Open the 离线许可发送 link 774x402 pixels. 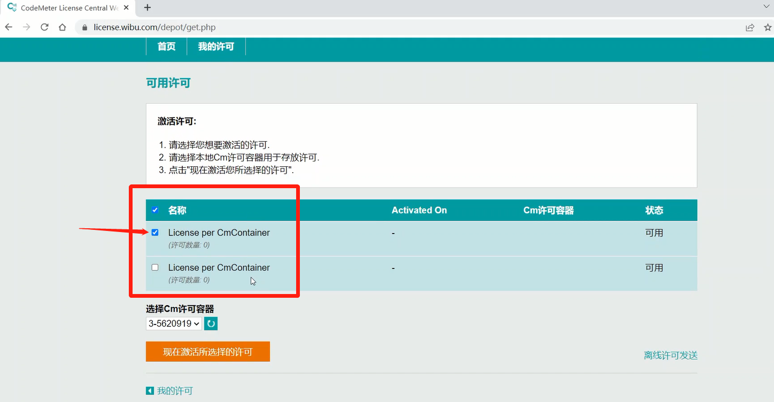(x=671, y=355)
